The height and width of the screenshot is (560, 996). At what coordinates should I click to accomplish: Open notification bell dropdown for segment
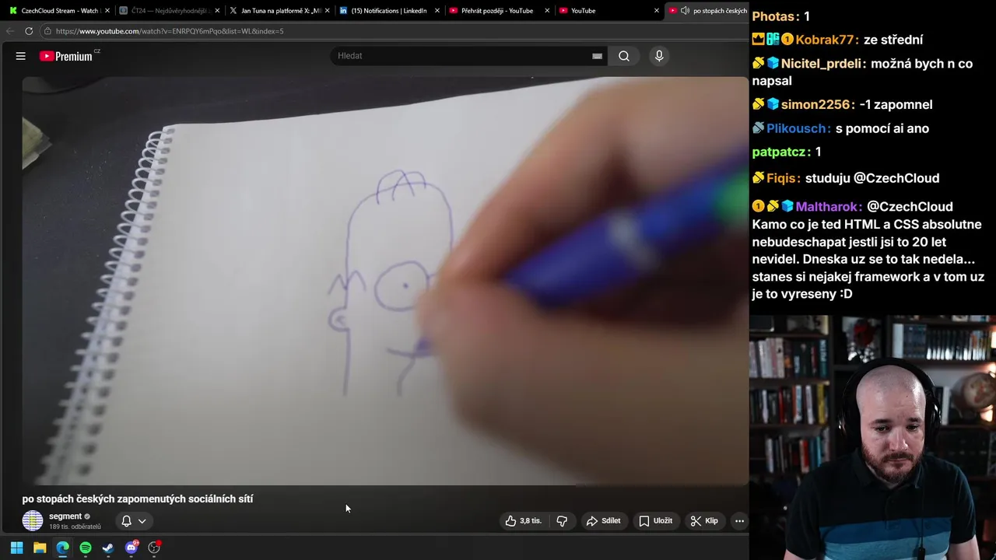(133, 521)
